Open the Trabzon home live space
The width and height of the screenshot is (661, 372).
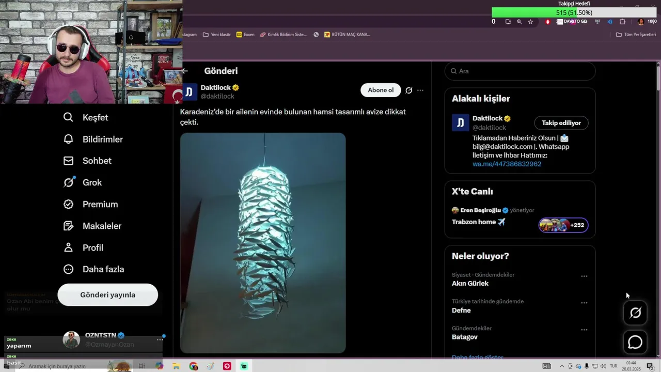(478, 222)
